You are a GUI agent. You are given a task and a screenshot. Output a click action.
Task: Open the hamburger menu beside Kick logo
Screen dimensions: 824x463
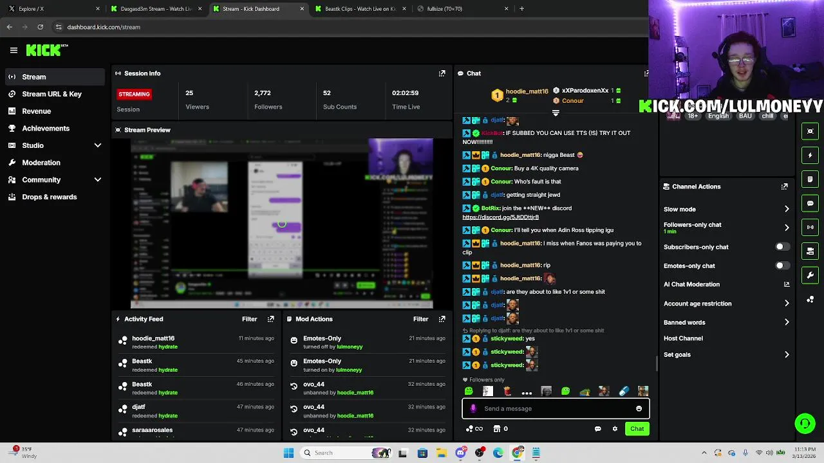tap(14, 50)
